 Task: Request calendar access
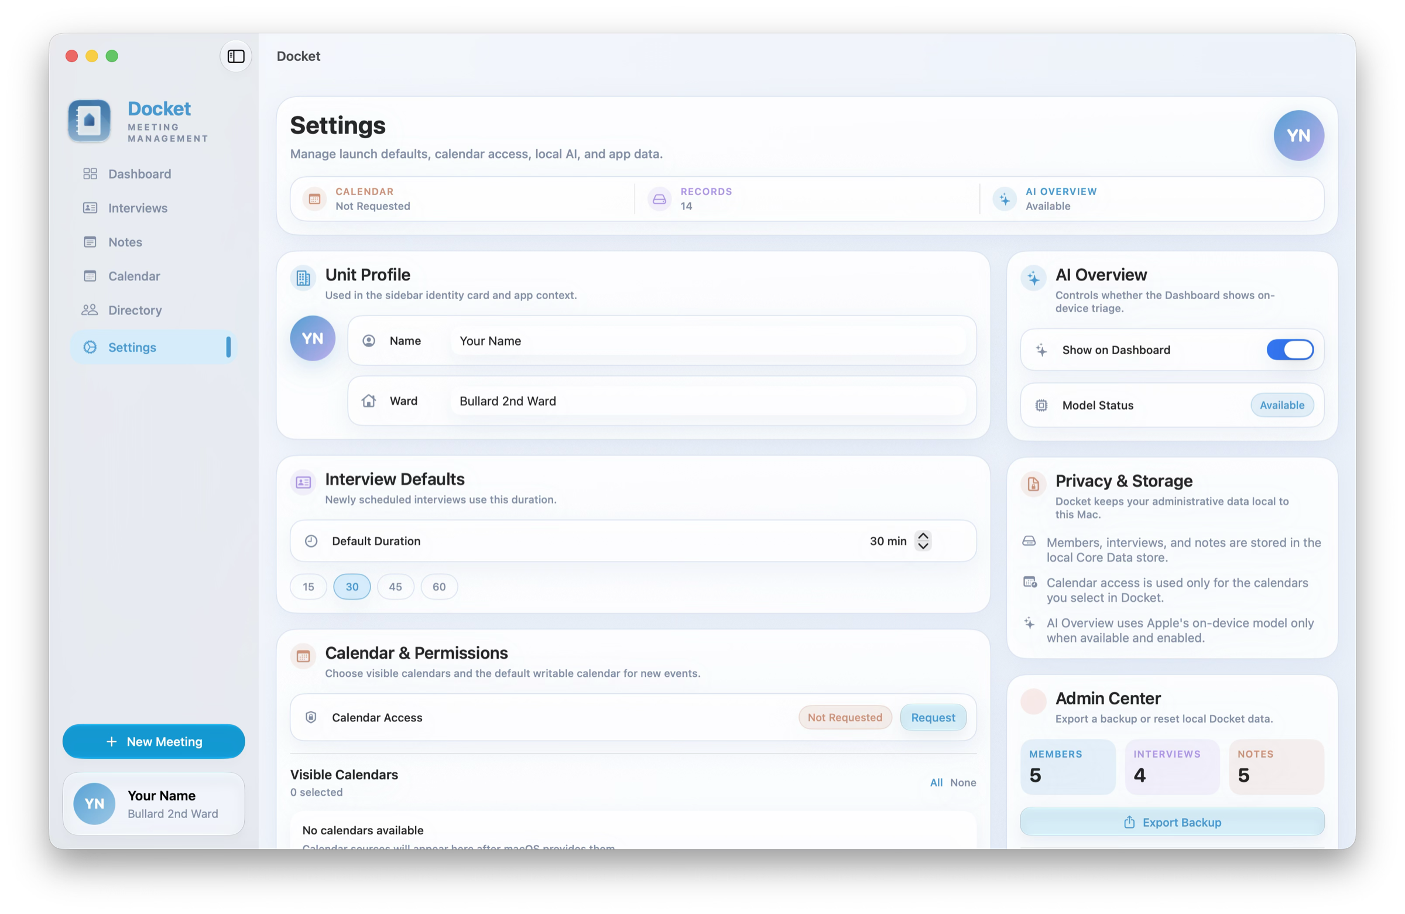[933, 717]
